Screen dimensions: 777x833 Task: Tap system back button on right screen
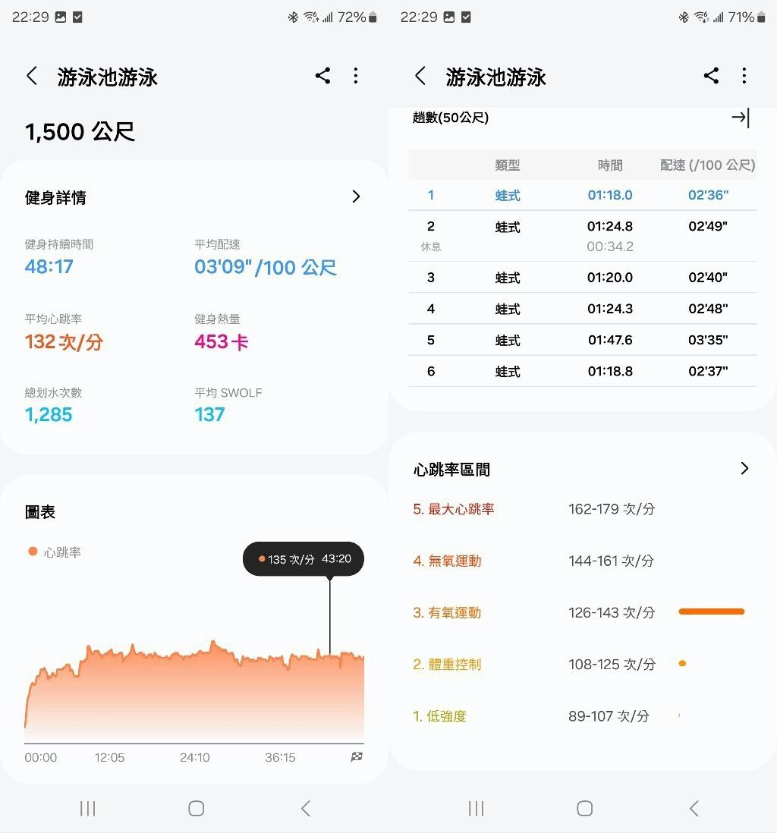[x=694, y=809]
